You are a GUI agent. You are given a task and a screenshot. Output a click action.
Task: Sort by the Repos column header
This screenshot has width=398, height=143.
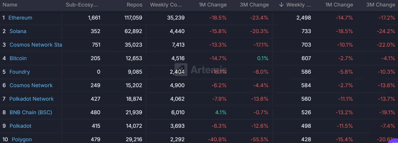tap(134, 5)
